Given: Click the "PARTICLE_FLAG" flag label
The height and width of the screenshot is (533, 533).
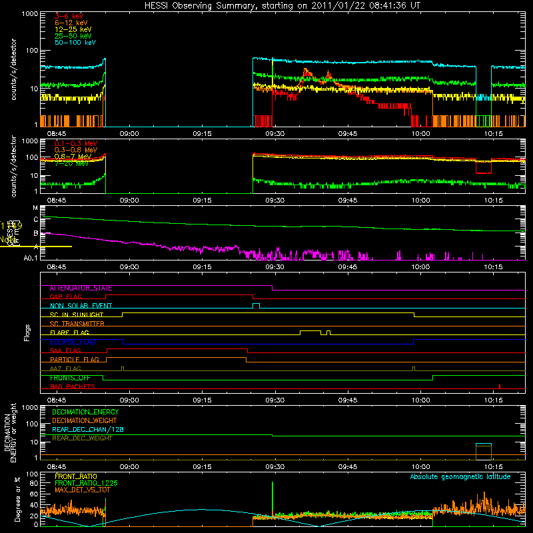Looking at the screenshot, I should click(x=75, y=360).
